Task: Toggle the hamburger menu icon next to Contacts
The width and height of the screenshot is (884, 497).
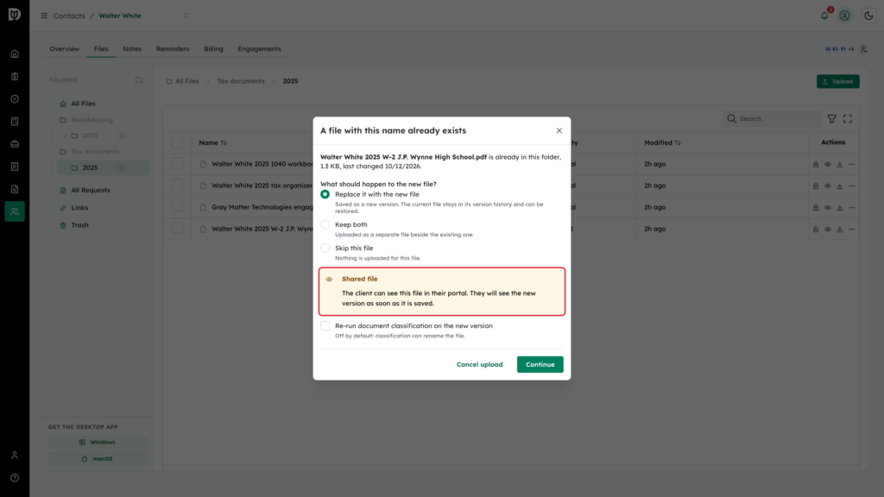Action: [44, 16]
